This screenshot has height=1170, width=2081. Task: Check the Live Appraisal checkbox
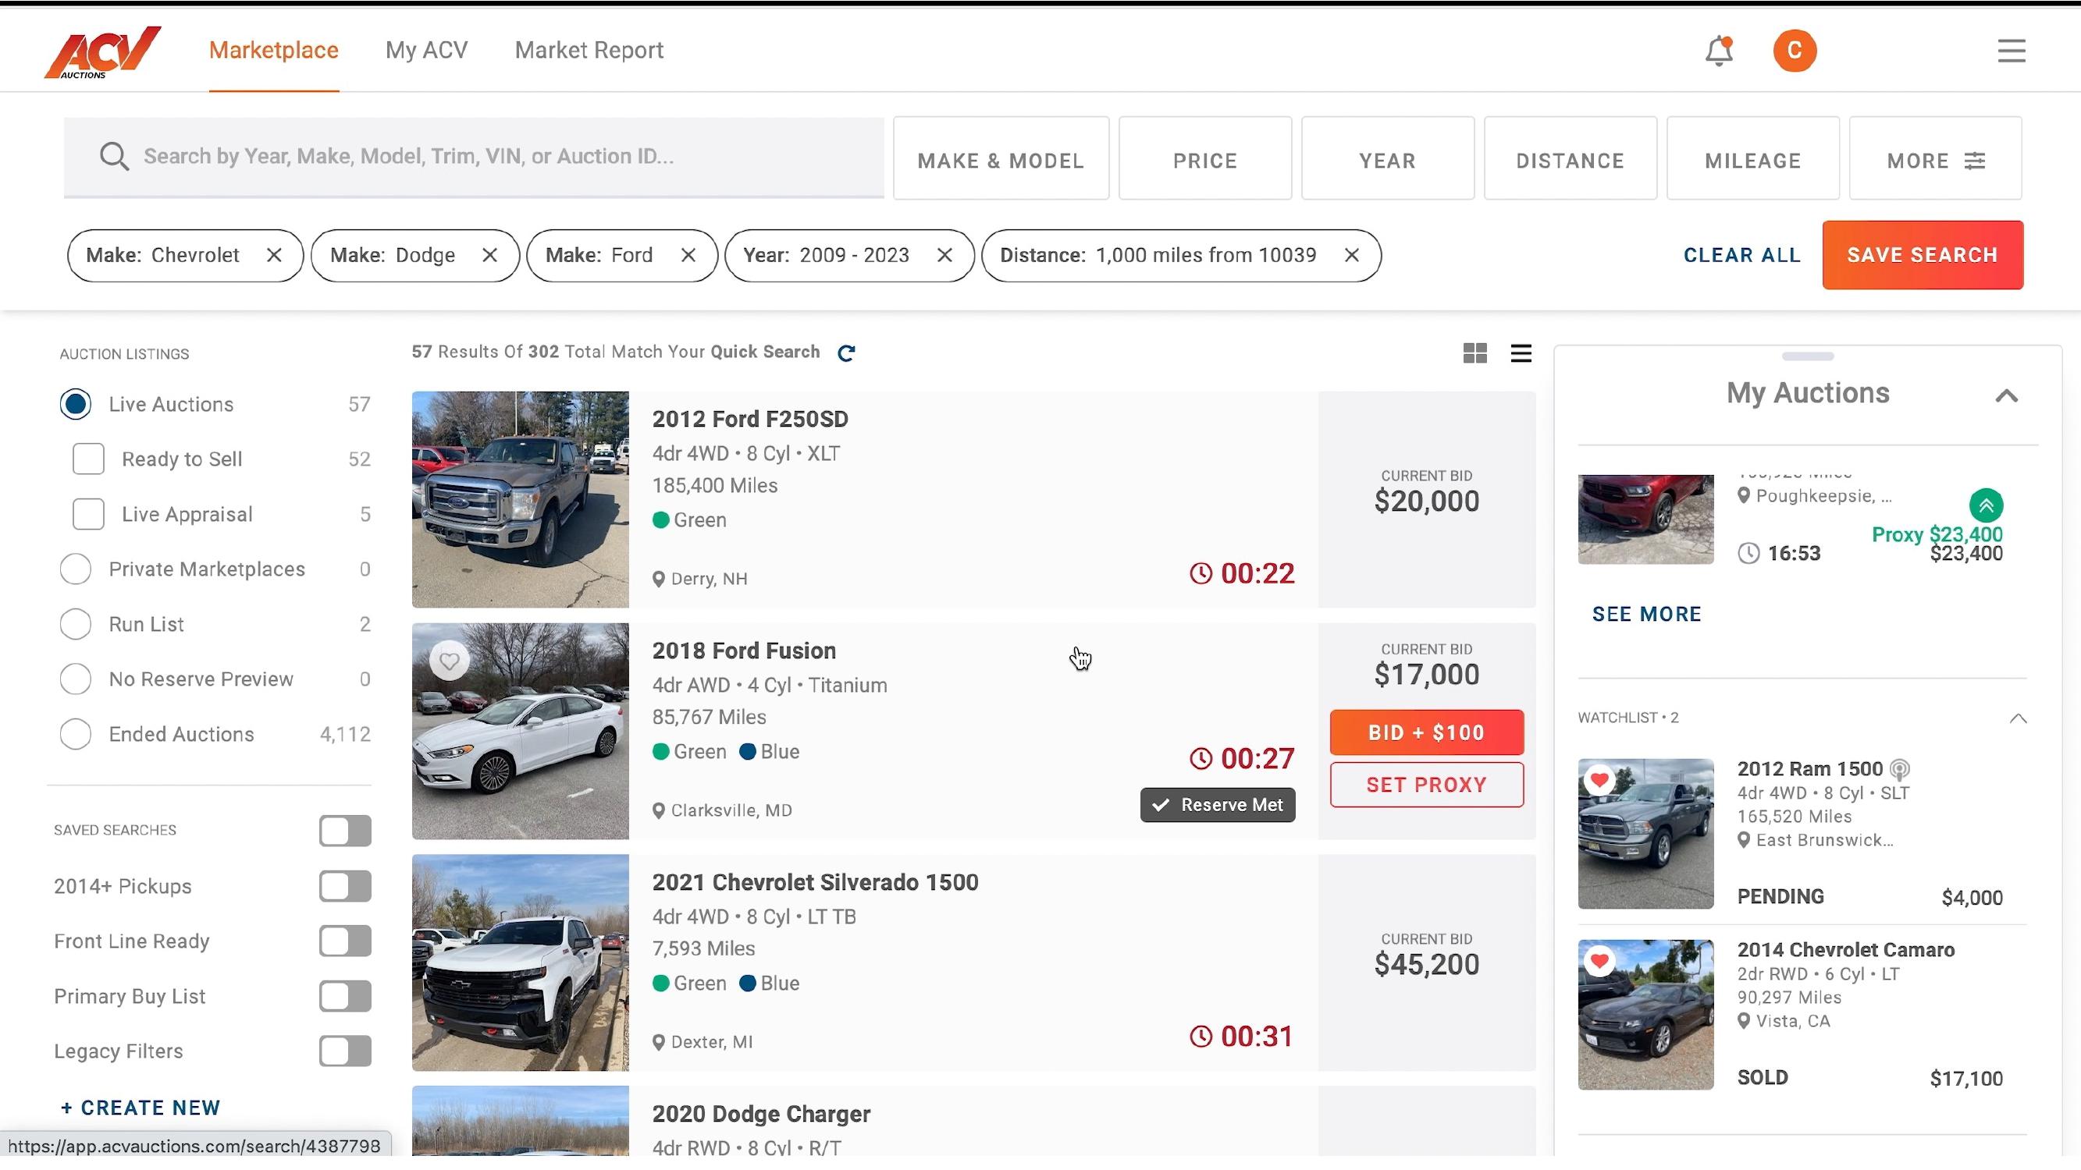point(88,514)
